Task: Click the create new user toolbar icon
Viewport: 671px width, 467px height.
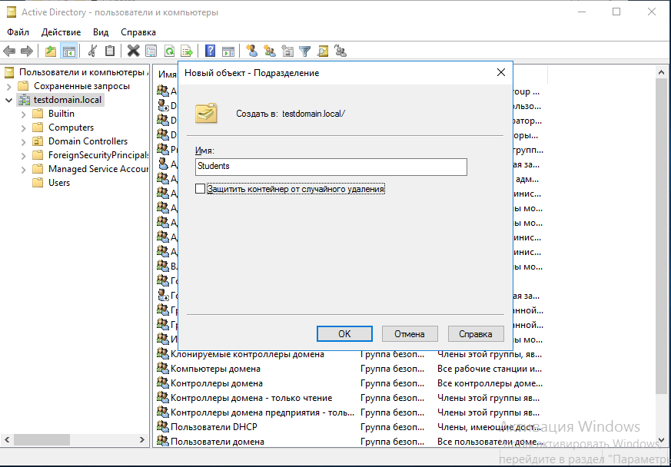Action: click(251, 51)
